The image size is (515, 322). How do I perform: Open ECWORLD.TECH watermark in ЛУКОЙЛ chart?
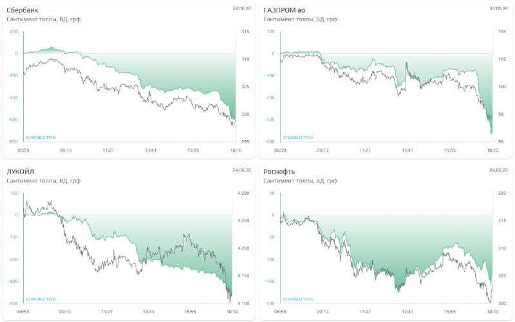tap(41, 299)
